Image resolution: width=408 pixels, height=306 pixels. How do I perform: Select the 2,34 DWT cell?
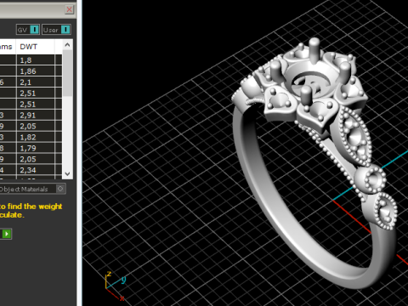pyautogui.click(x=36, y=170)
